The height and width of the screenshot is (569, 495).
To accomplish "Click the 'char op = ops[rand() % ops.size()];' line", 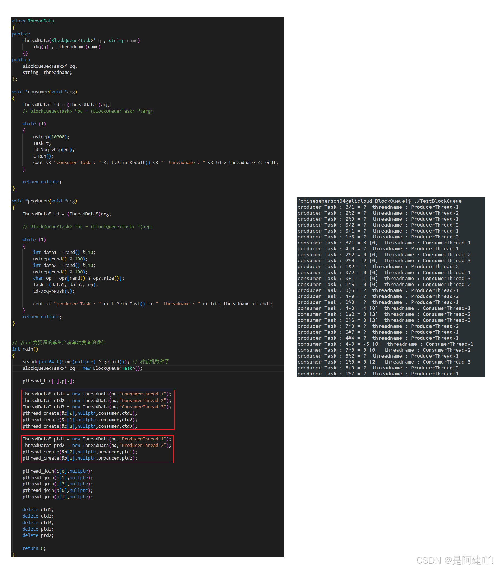I will (x=79, y=278).
